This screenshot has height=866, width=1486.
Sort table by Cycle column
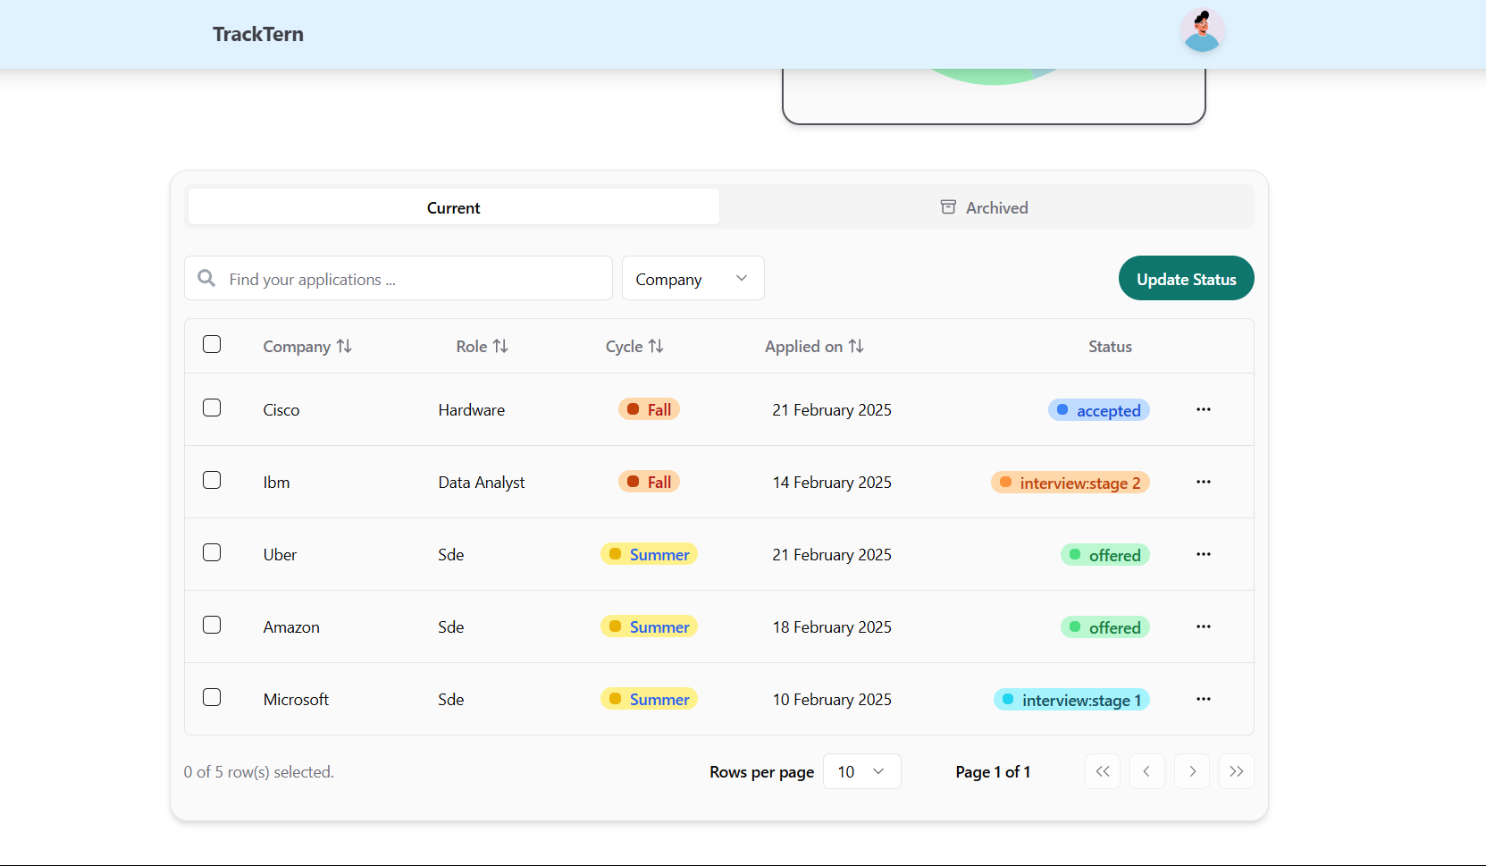click(x=634, y=346)
